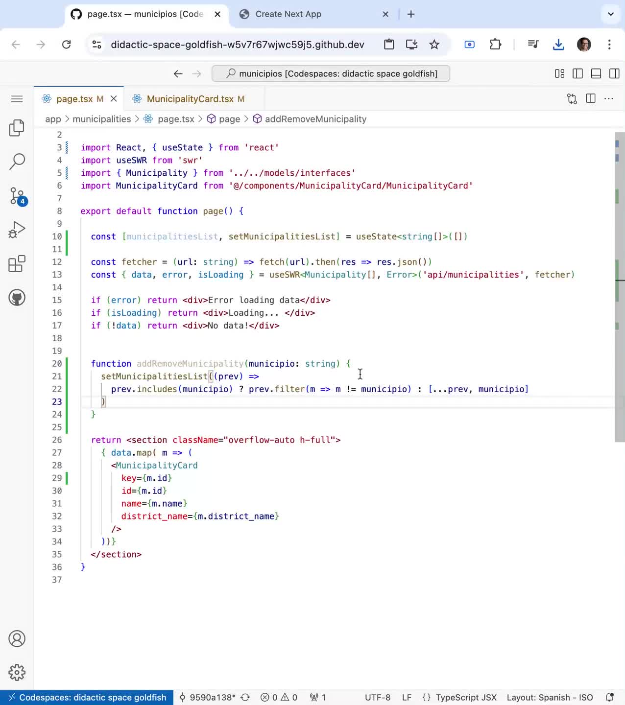625x705 pixels.
Task: View site information icon in address bar
Action: pyautogui.click(x=97, y=45)
